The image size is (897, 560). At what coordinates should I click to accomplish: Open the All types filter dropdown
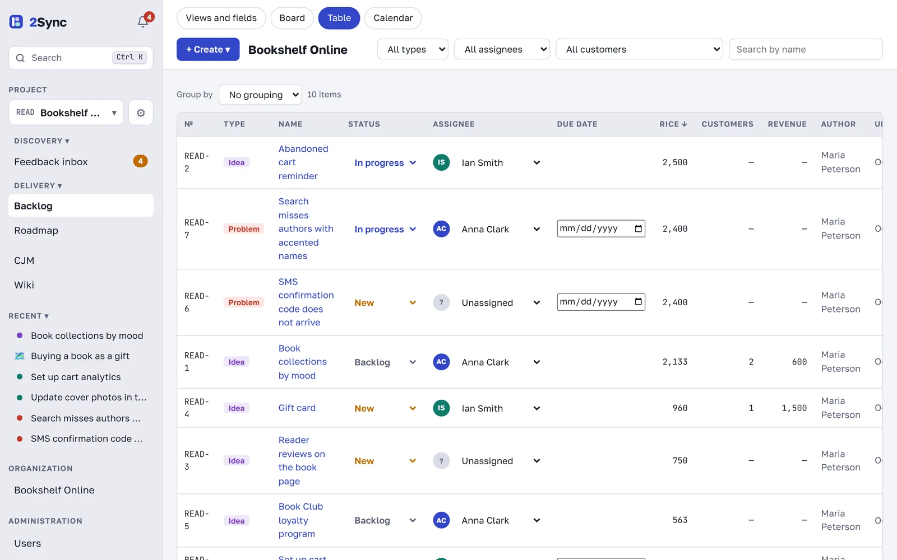coord(413,49)
